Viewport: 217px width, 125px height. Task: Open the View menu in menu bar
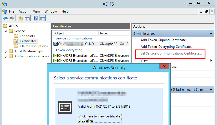click(36, 11)
